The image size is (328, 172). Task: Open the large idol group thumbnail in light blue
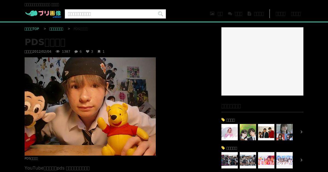point(285,160)
